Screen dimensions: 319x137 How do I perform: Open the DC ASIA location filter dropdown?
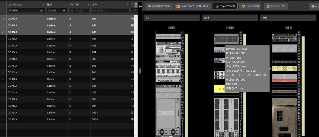25,11
